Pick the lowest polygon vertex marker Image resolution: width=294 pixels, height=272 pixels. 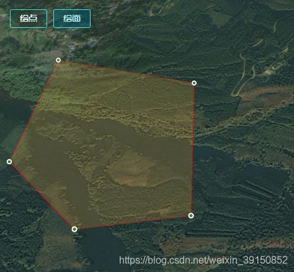click(74, 229)
